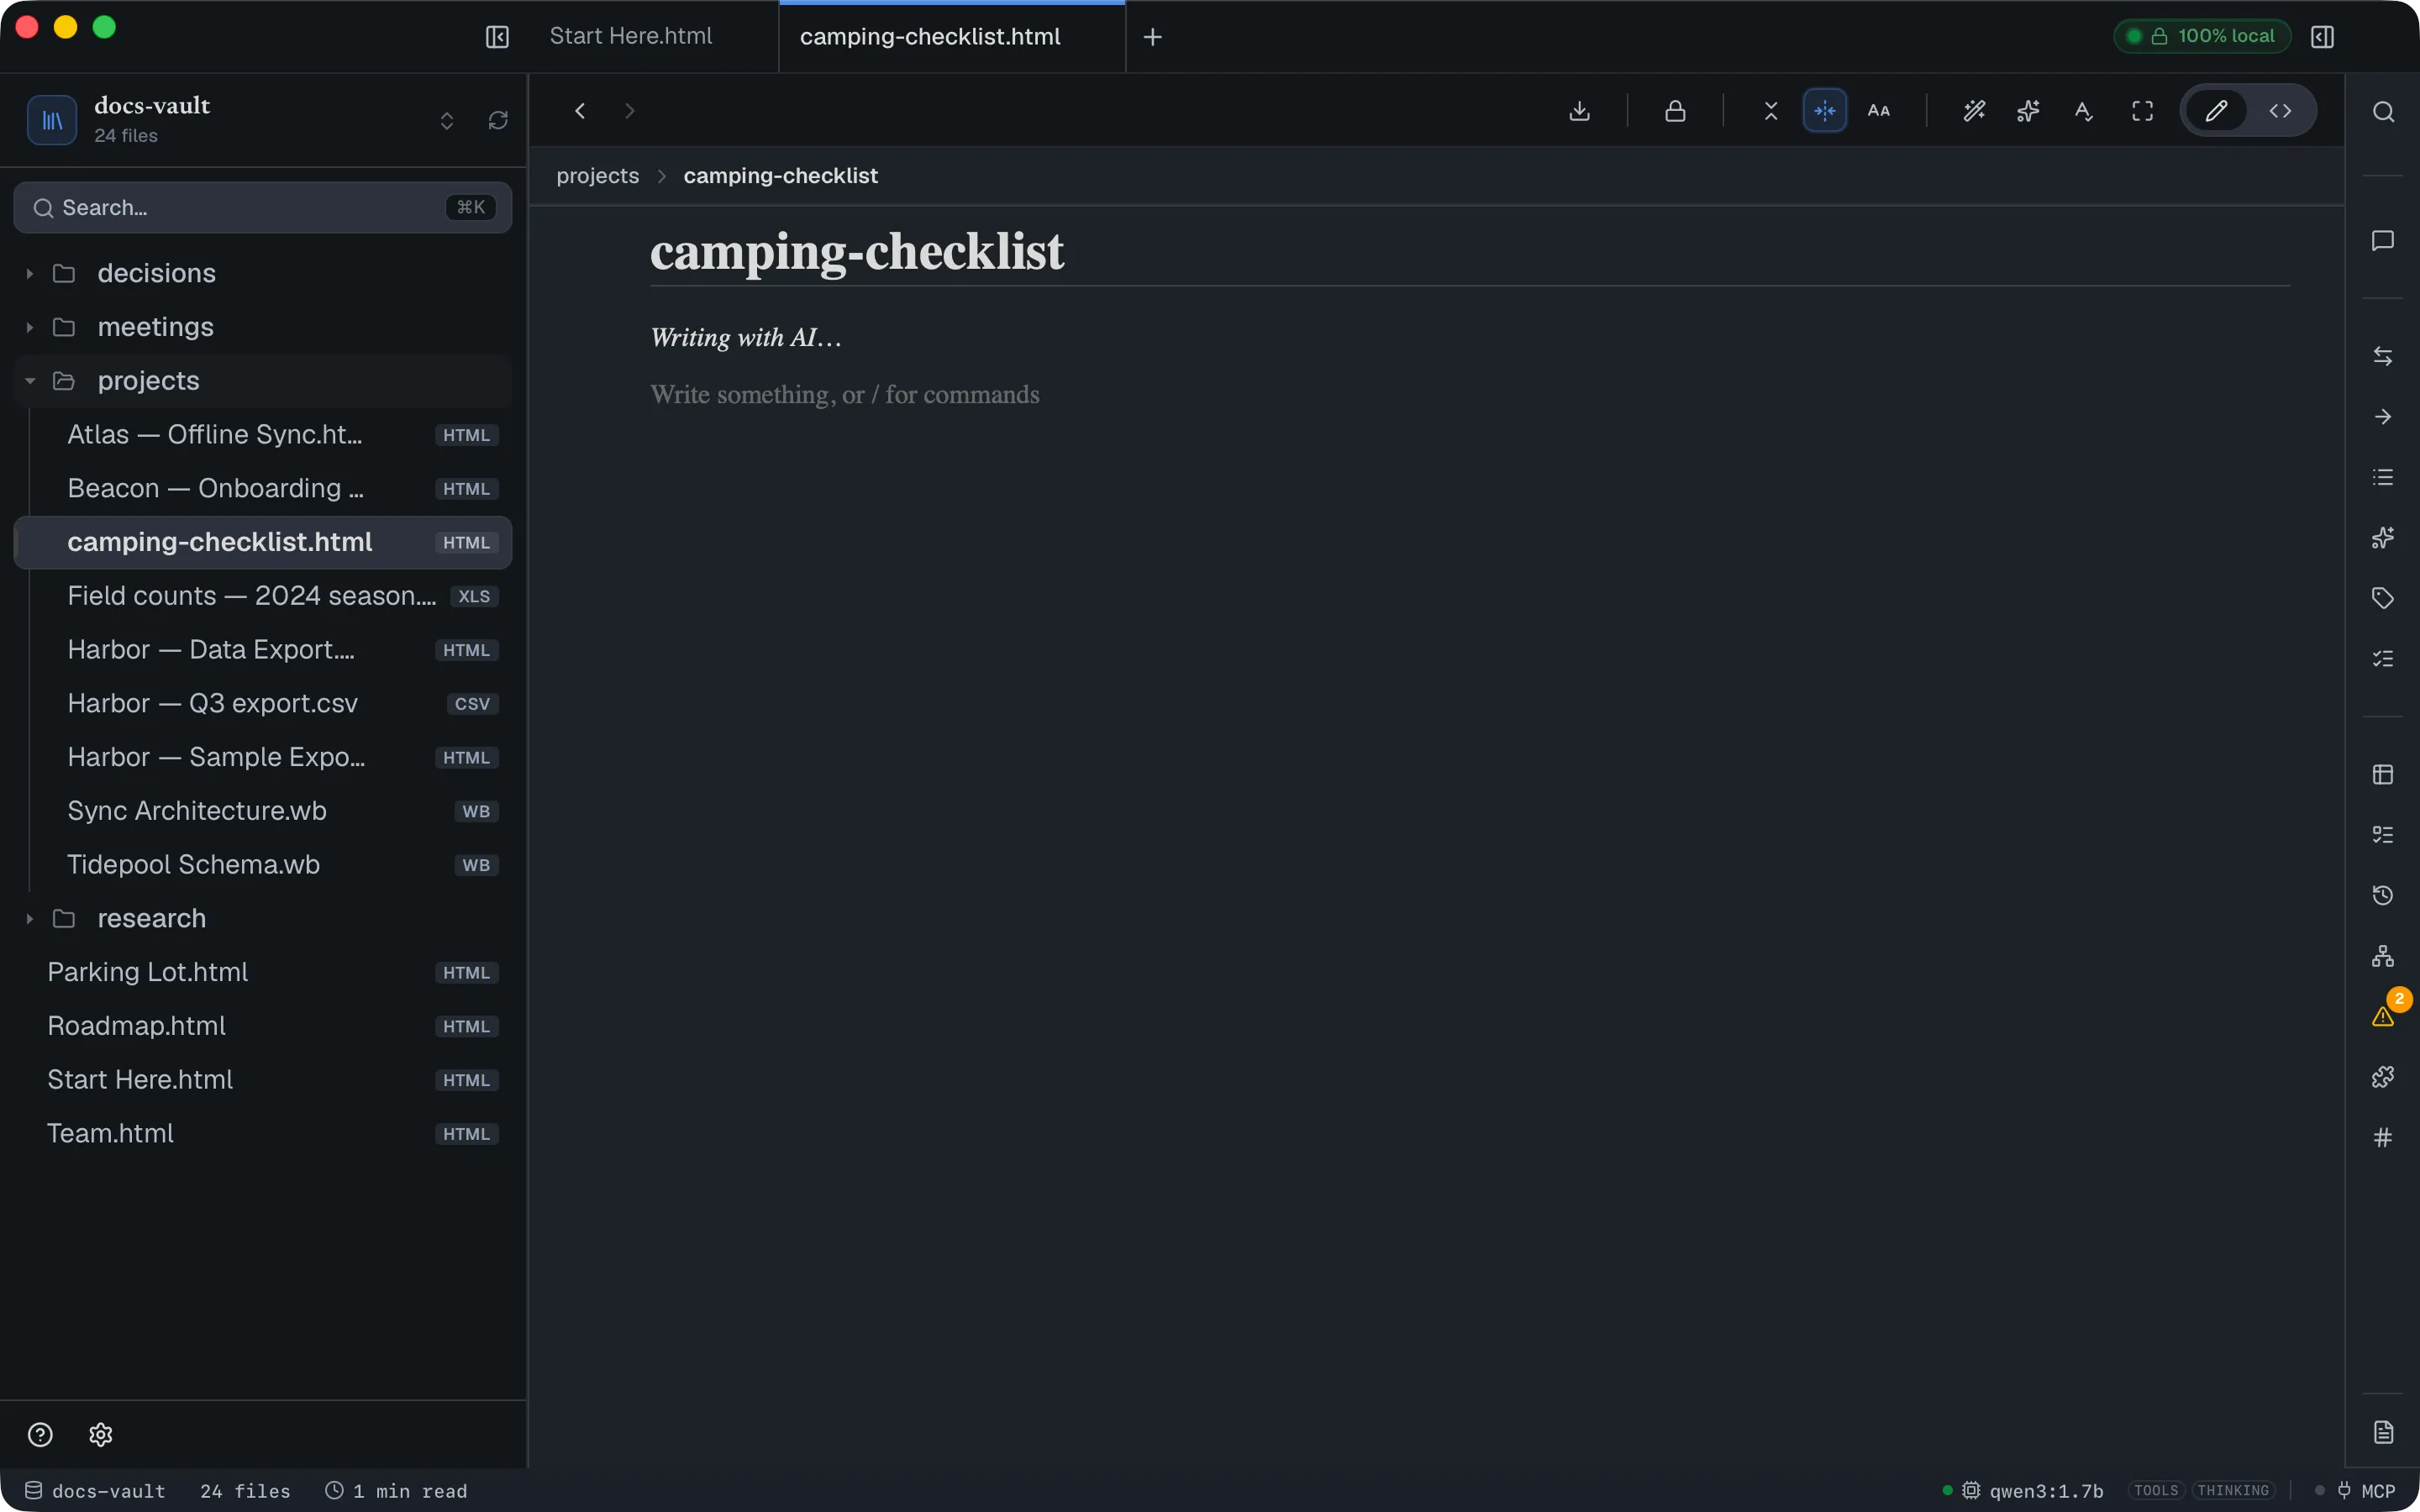Open the docs-vault switcher chevrons

(x=447, y=121)
